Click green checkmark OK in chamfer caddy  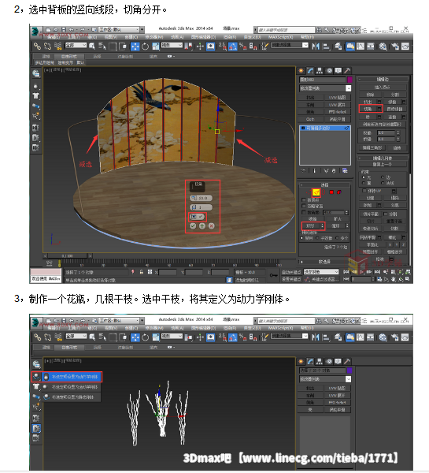(x=193, y=225)
